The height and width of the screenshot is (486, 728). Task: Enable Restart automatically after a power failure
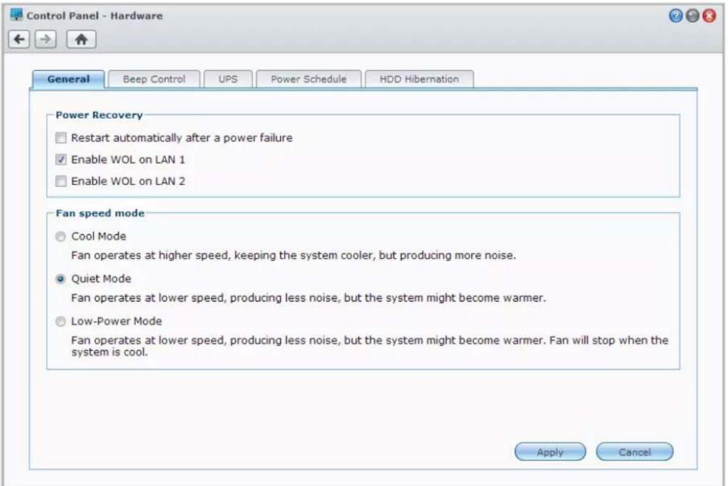[61, 138]
